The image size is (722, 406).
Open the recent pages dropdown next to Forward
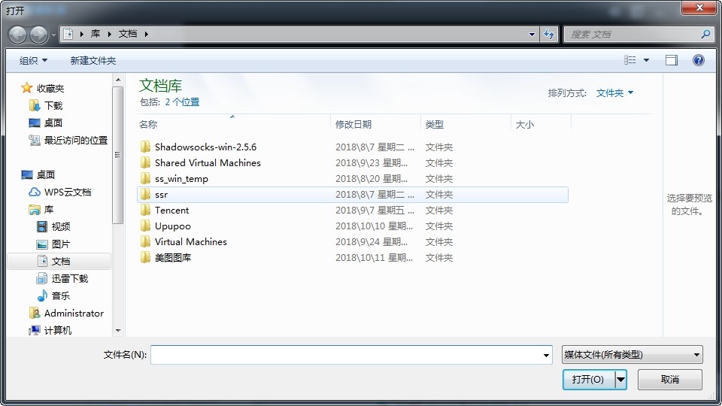click(x=53, y=35)
